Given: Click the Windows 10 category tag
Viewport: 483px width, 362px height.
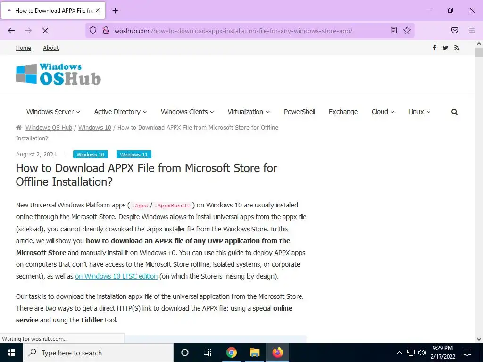Looking at the screenshot, I should click(90, 155).
